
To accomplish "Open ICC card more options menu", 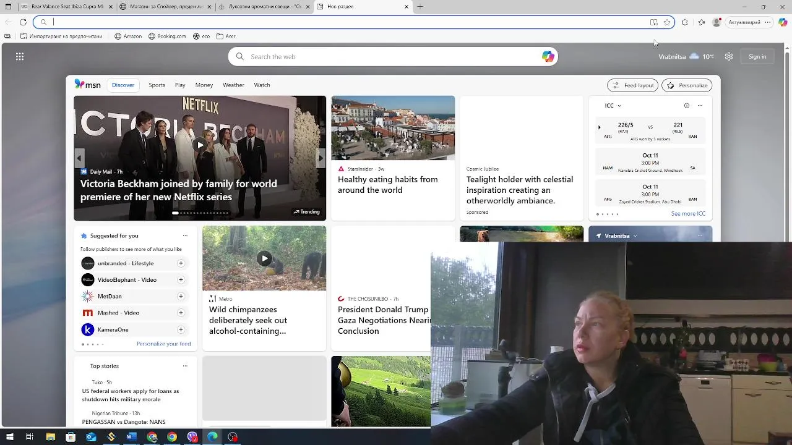I will tap(700, 106).
